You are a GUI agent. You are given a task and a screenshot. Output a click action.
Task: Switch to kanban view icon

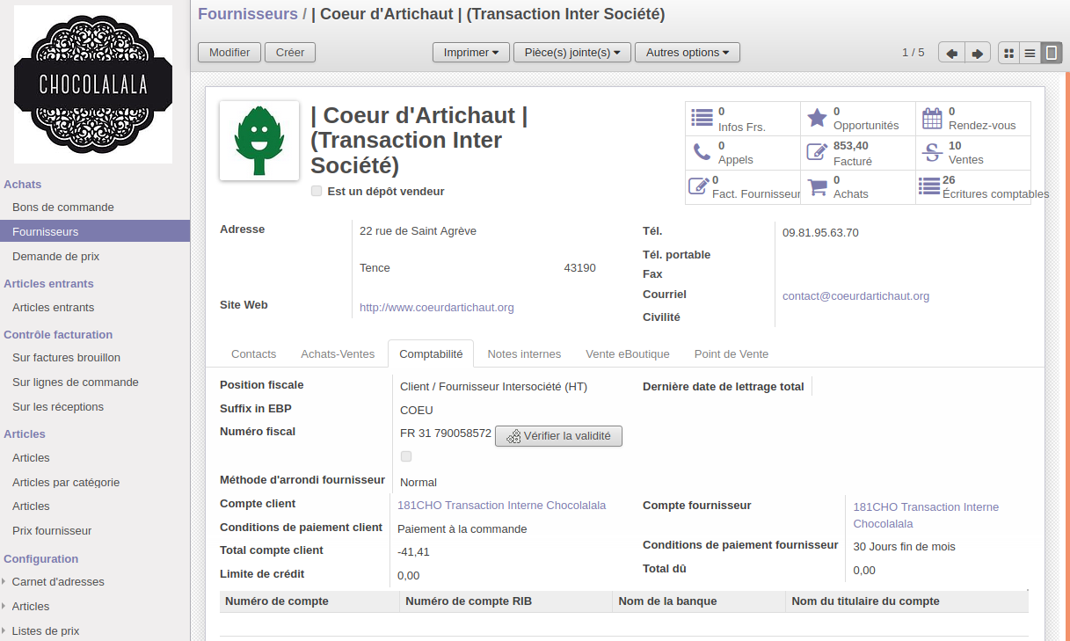1009,53
